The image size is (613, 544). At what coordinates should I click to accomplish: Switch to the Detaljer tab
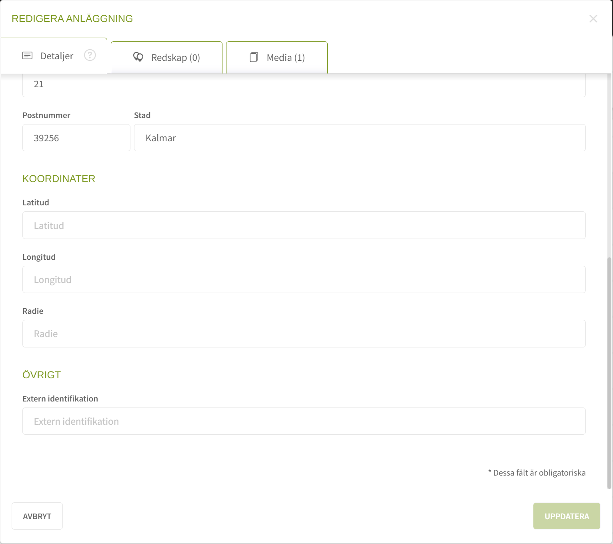pos(56,56)
